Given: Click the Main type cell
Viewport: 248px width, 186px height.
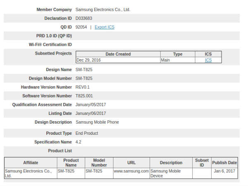Looking at the screenshot, I should (x=166, y=60).
